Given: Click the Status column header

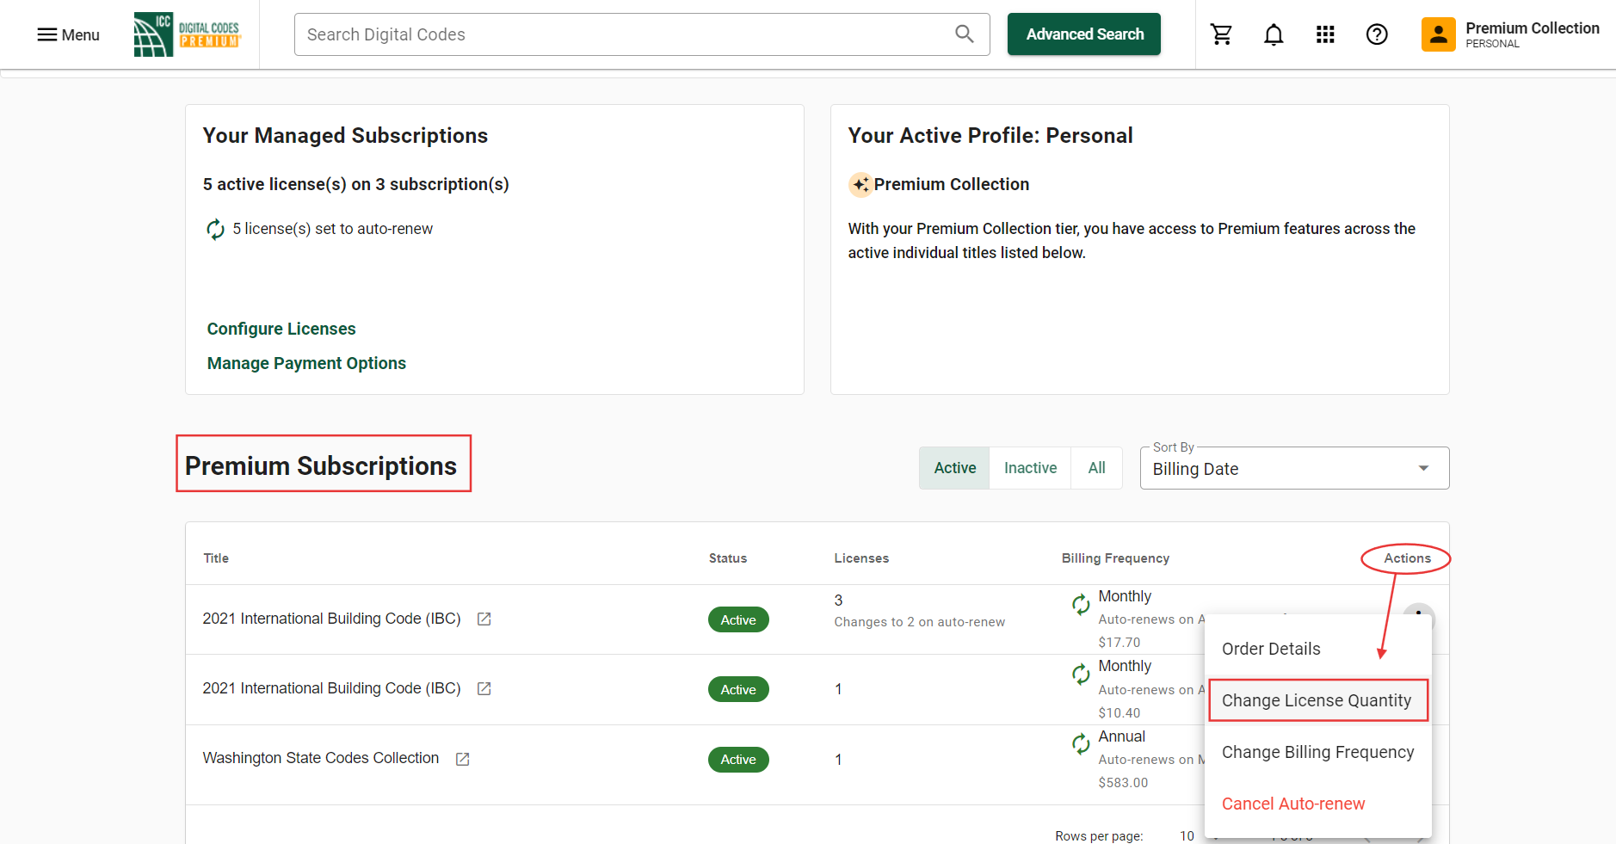Looking at the screenshot, I should pos(728,558).
